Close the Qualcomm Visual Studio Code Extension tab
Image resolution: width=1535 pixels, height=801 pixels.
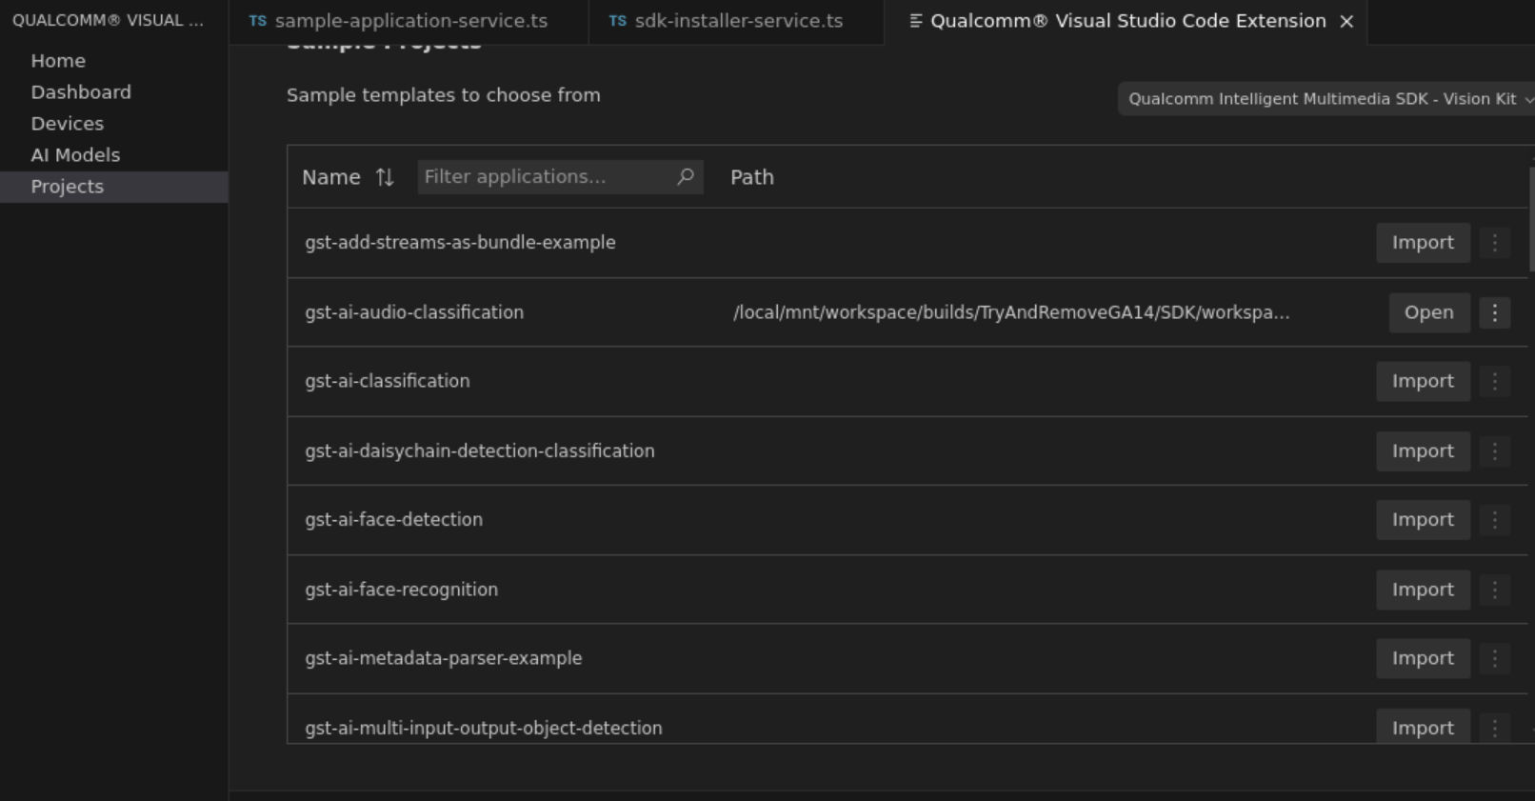click(1346, 21)
